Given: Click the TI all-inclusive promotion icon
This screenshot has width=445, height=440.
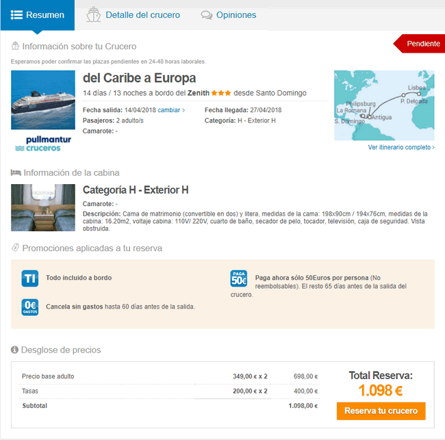Looking at the screenshot, I should coord(29,279).
